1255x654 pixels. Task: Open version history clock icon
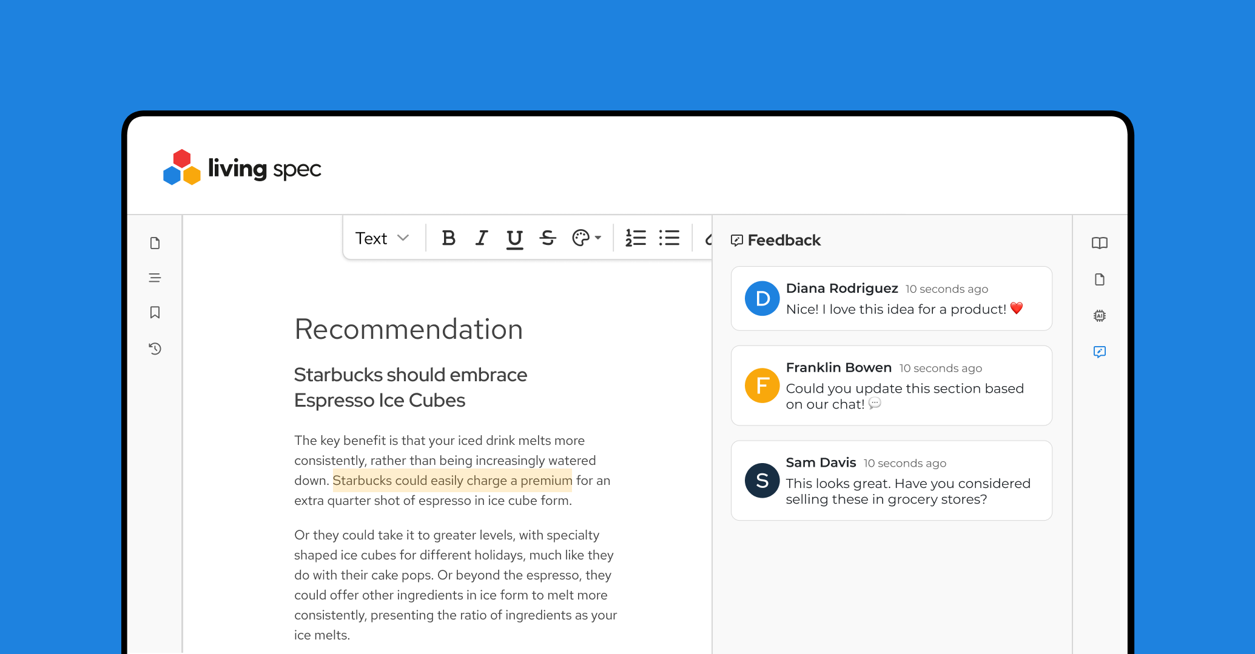tap(155, 349)
